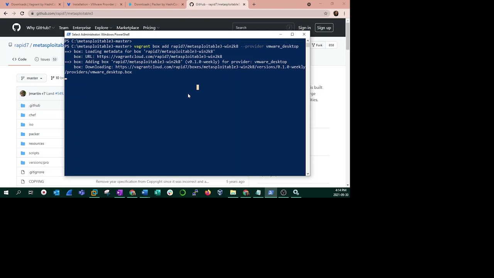Open Enterprise link in GitHub header
Image resolution: width=494 pixels, height=278 pixels.
pyautogui.click(x=82, y=28)
